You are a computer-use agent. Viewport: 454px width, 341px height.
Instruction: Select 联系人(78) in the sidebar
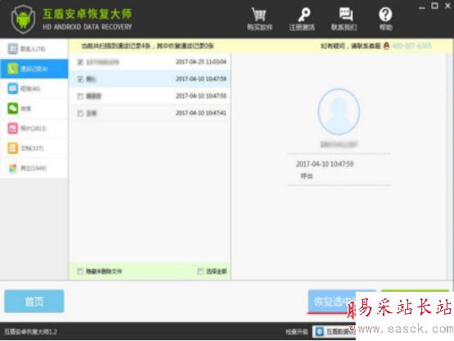pos(34,49)
